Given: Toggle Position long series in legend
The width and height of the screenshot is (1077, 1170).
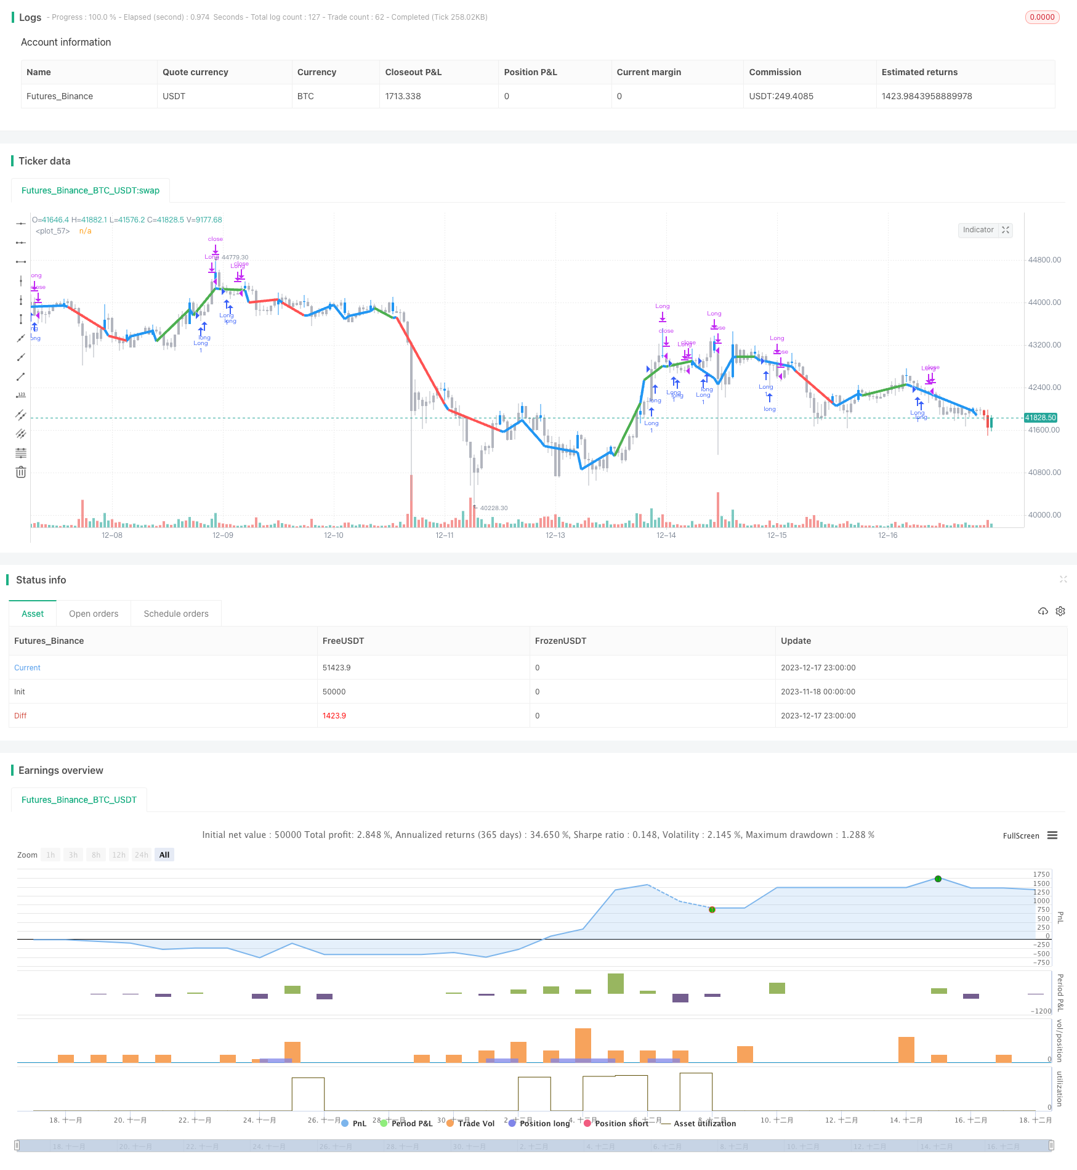Looking at the screenshot, I should coord(539,1123).
